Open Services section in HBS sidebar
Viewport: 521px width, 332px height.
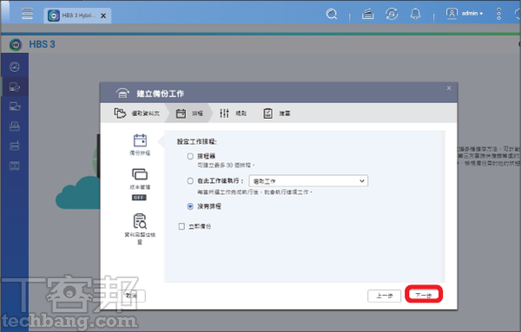pyautogui.click(x=14, y=166)
